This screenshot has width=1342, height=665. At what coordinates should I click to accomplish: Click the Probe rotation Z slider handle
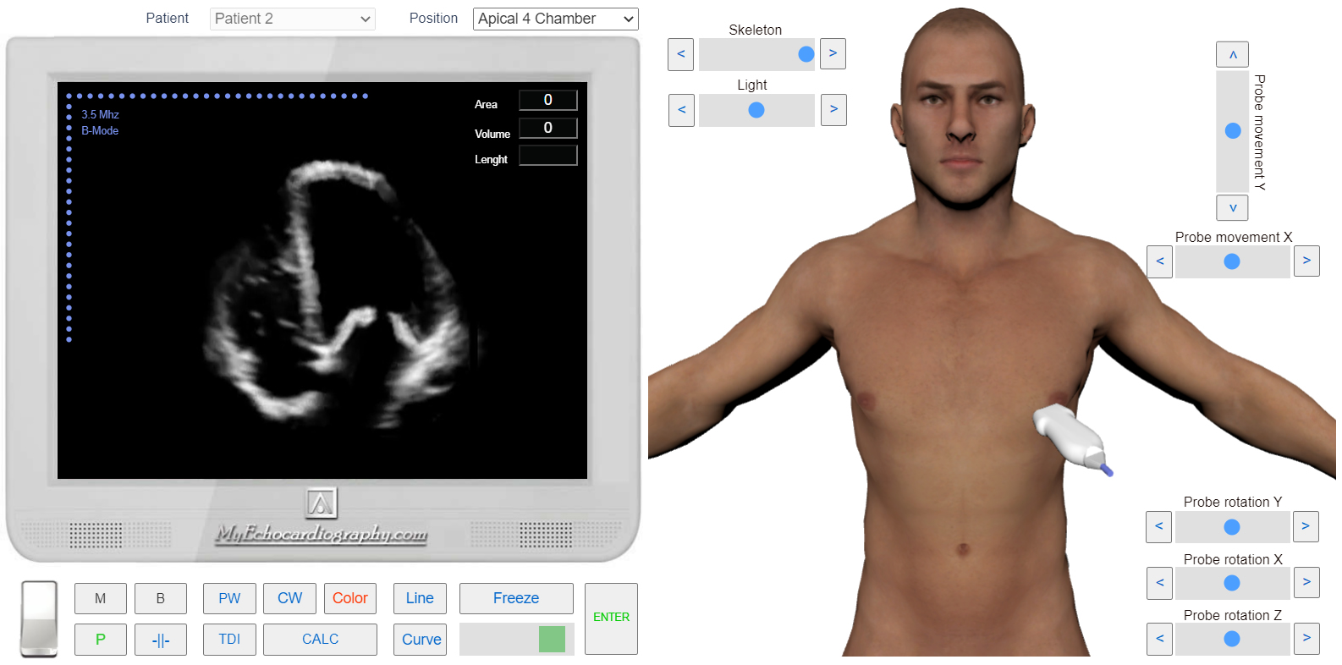(x=1232, y=639)
